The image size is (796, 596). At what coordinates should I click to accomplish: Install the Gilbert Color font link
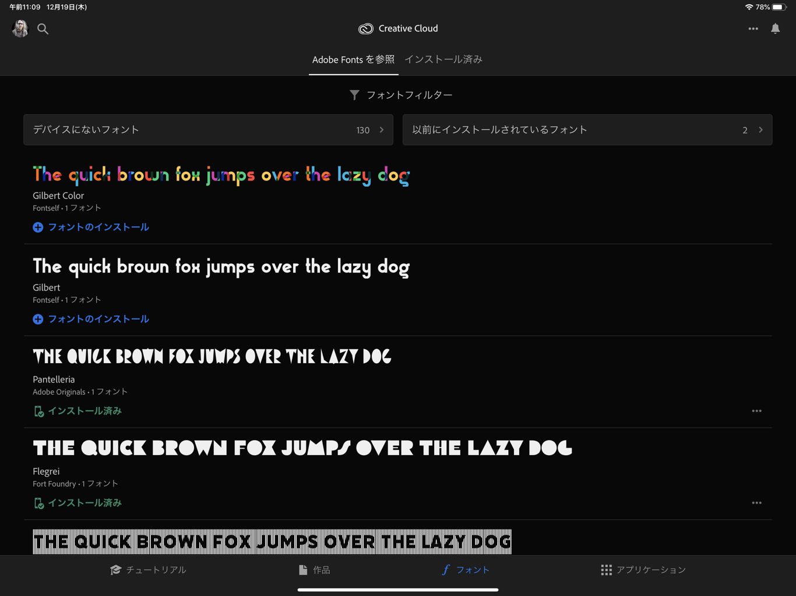click(98, 227)
